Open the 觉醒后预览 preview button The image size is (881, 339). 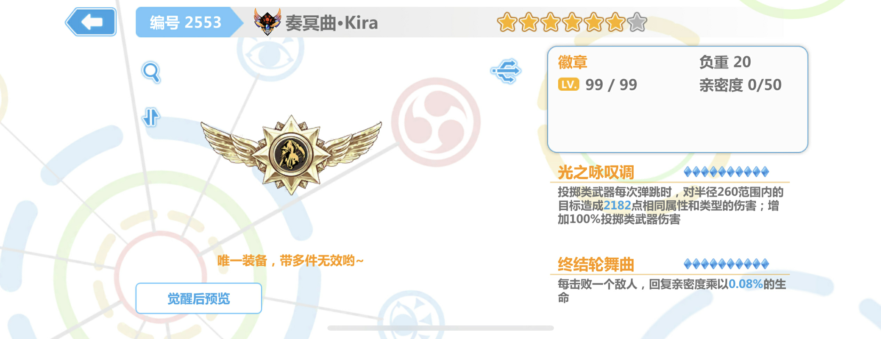click(199, 298)
